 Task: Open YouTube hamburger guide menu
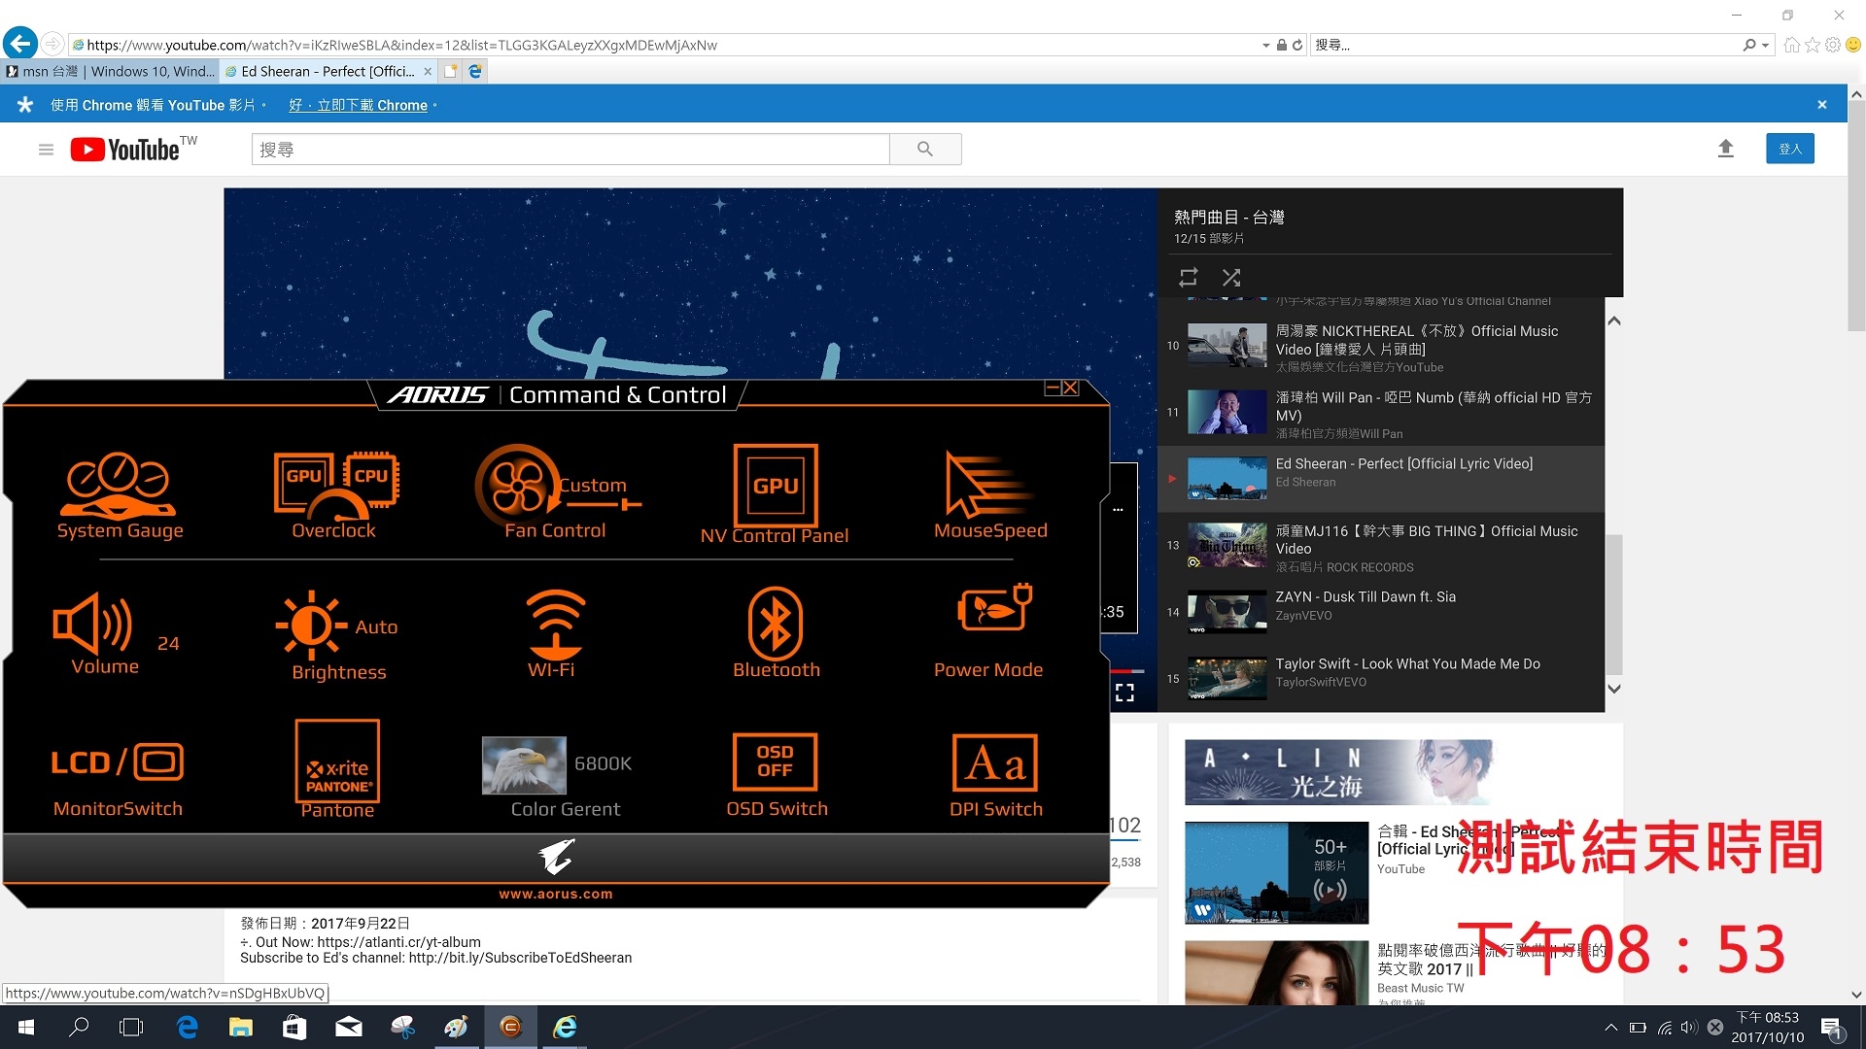46,150
